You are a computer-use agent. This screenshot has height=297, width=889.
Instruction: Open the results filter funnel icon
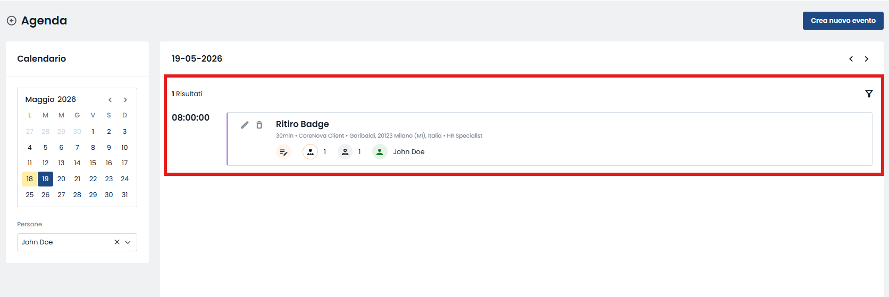tap(869, 94)
